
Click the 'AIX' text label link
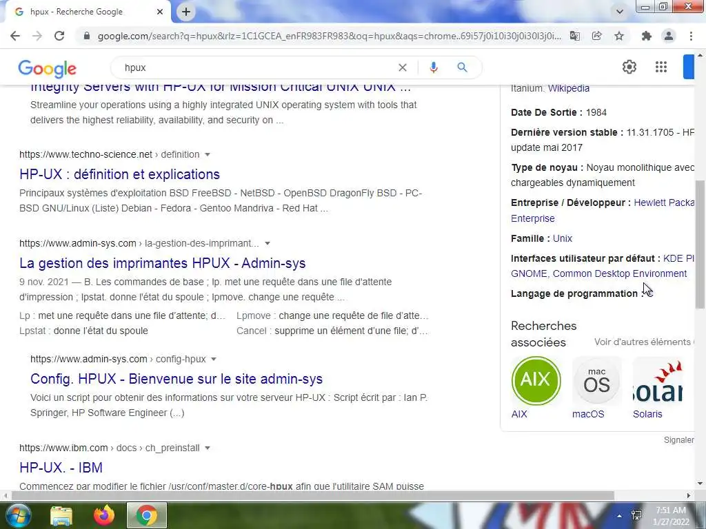519,414
